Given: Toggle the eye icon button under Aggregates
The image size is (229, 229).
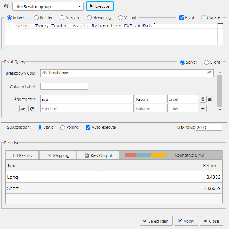Looking at the screenshot, I should click(23, 109).
